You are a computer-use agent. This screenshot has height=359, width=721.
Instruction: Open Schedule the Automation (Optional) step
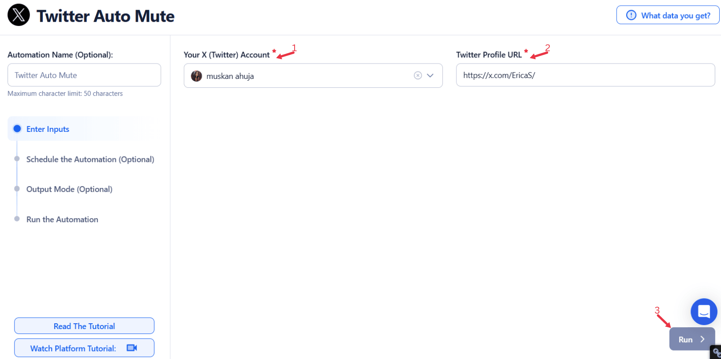pos(90,159)
